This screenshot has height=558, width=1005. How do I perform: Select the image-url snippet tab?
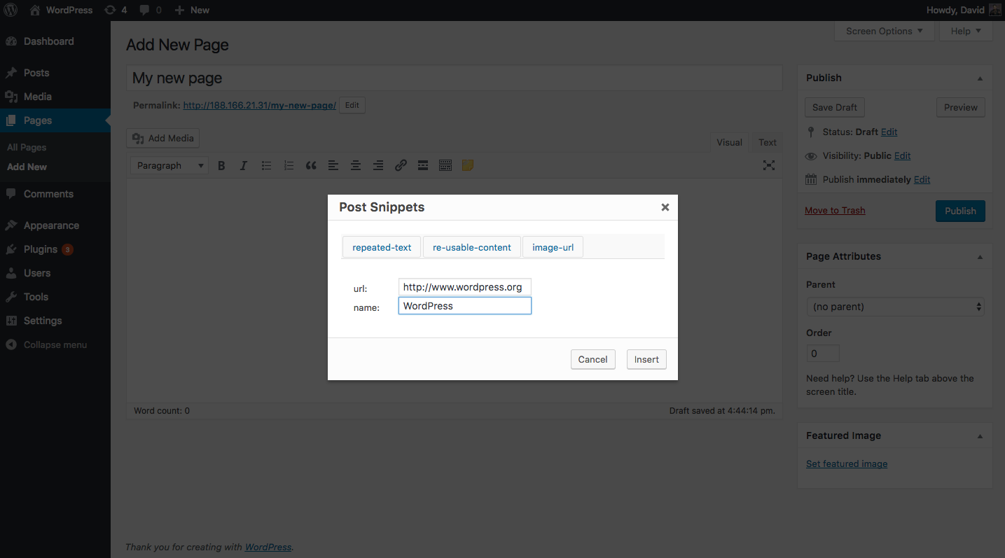coord(553,247)
